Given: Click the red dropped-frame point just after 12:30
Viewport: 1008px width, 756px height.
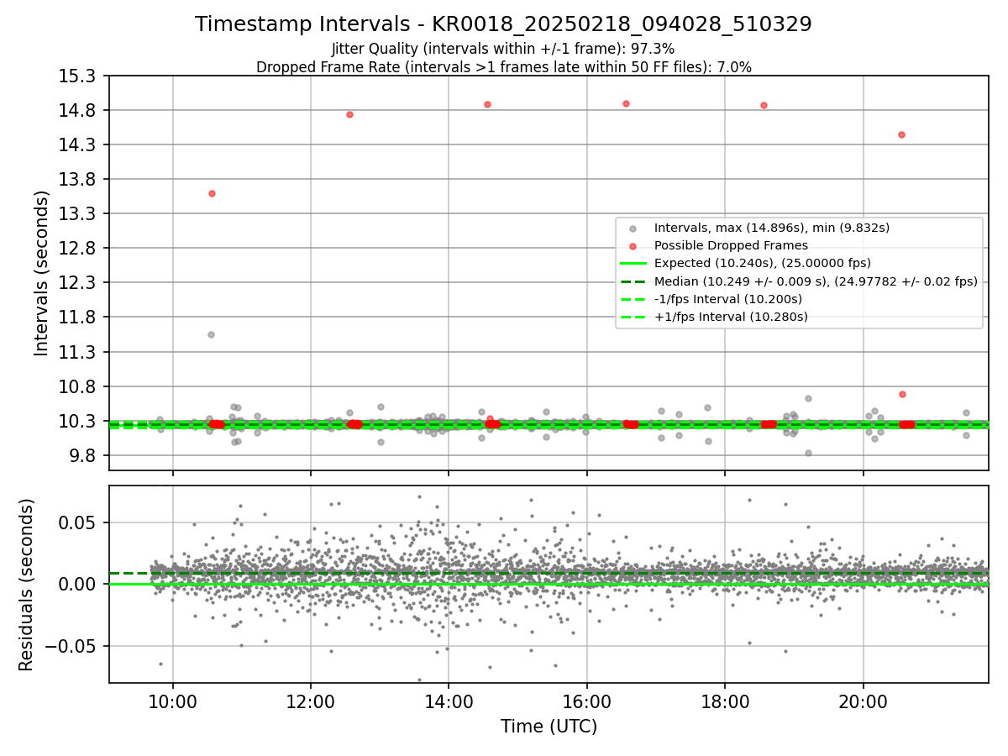Looking at the screenshot, I should coord(349,114).
